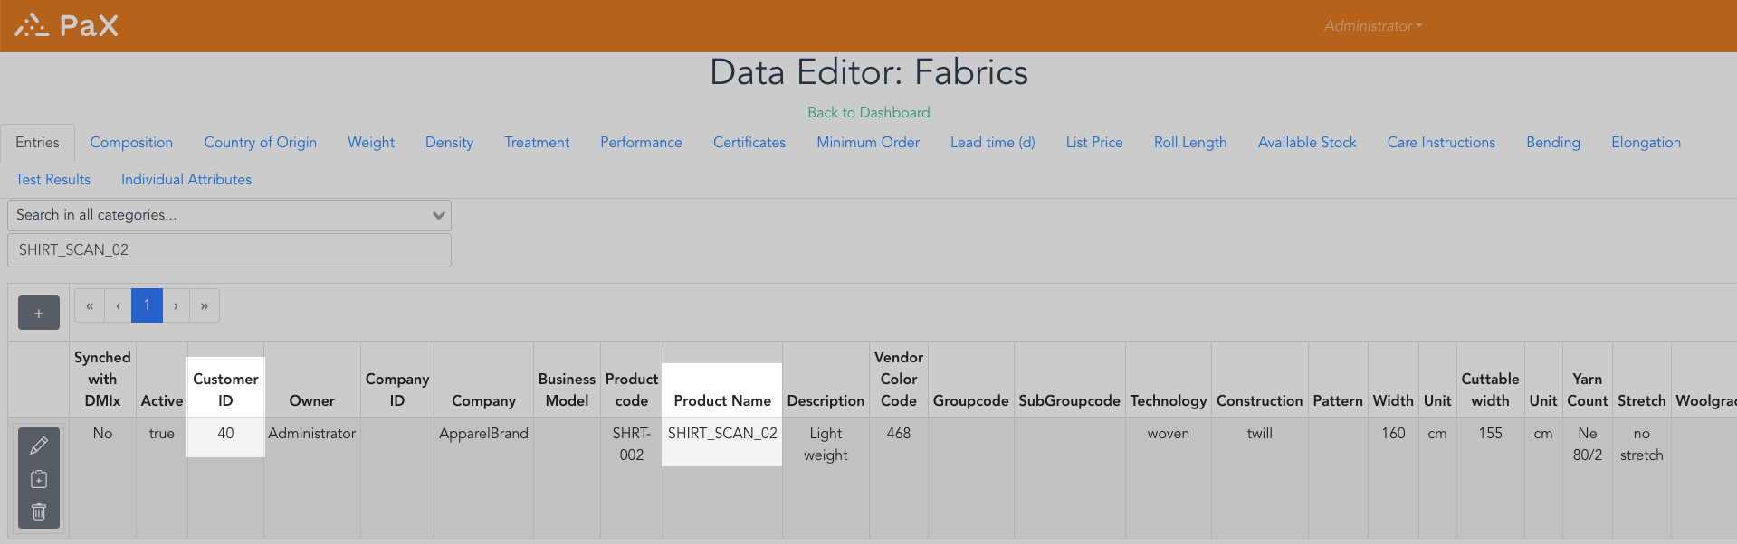Image resolution: width=1737 pixels, height=544 pixels.
Task: Go to last page with double-right arrow
Action: (205, 305)
